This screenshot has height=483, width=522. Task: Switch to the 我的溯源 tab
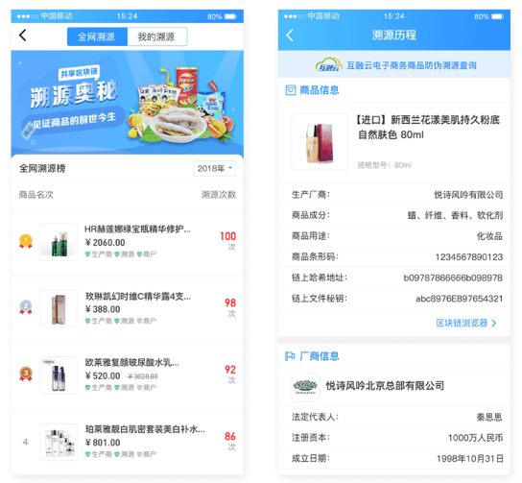[156, 36]
